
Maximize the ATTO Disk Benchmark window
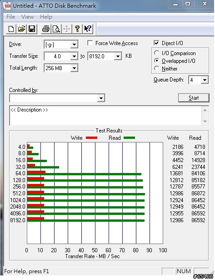(x=188, y=4)
